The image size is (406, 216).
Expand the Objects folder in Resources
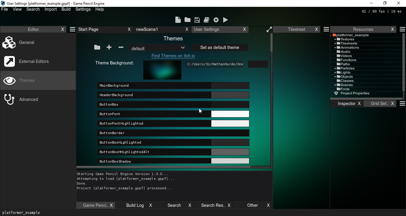(x=335, y=77)
